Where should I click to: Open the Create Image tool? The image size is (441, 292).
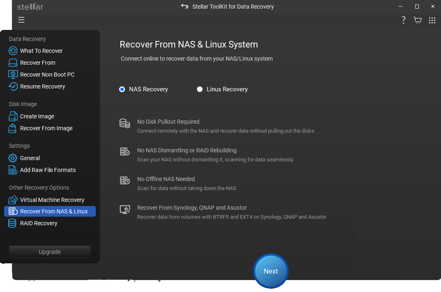[x=37, y=116]
